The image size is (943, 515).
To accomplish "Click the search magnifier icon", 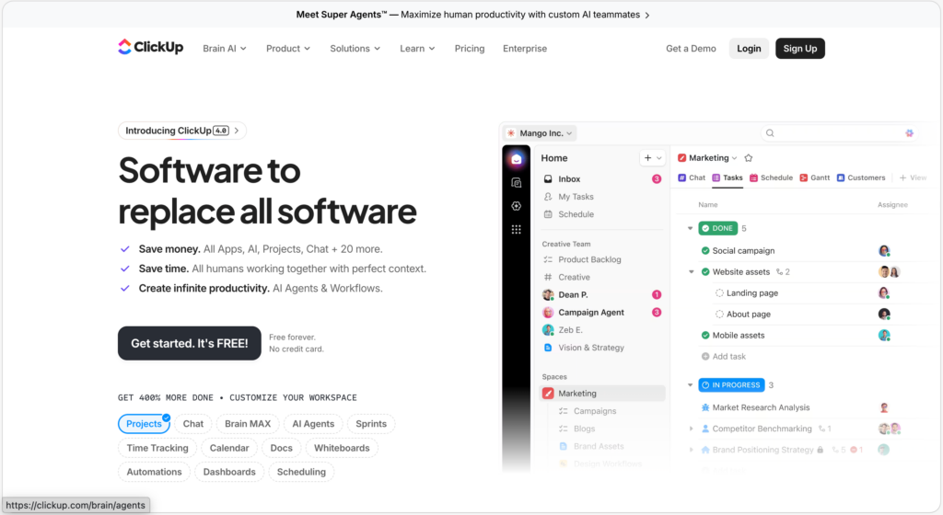I will (x=770, y=133).
